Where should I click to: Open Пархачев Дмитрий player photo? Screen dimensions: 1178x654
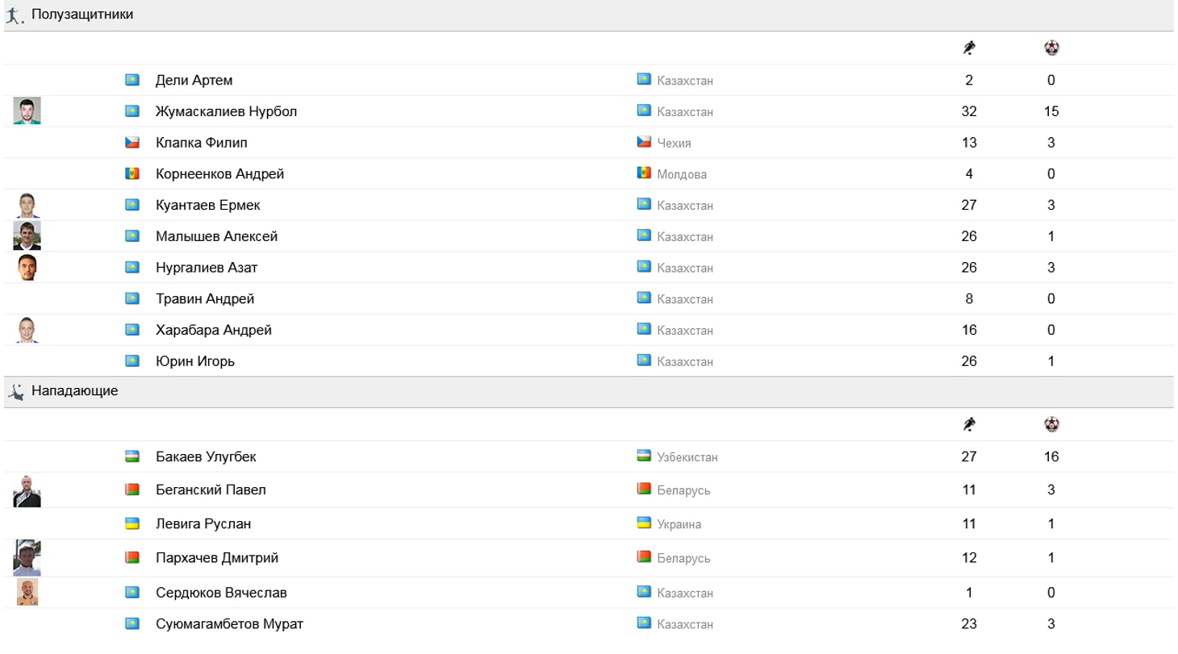click(x=27, y=557)
